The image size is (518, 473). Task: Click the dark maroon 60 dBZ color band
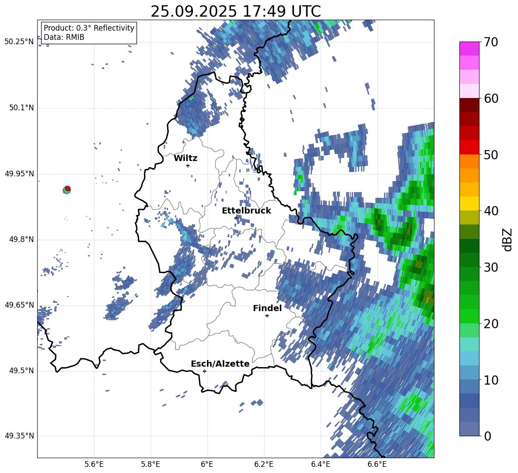(469, 105)
